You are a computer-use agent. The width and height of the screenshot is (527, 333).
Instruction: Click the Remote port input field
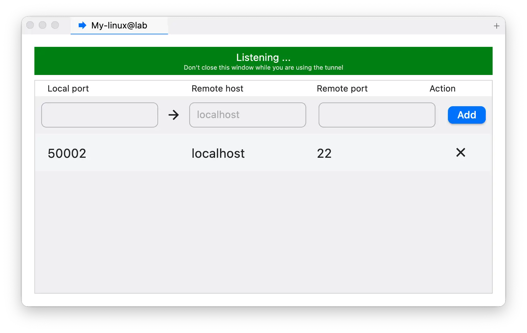pos(376,115)
